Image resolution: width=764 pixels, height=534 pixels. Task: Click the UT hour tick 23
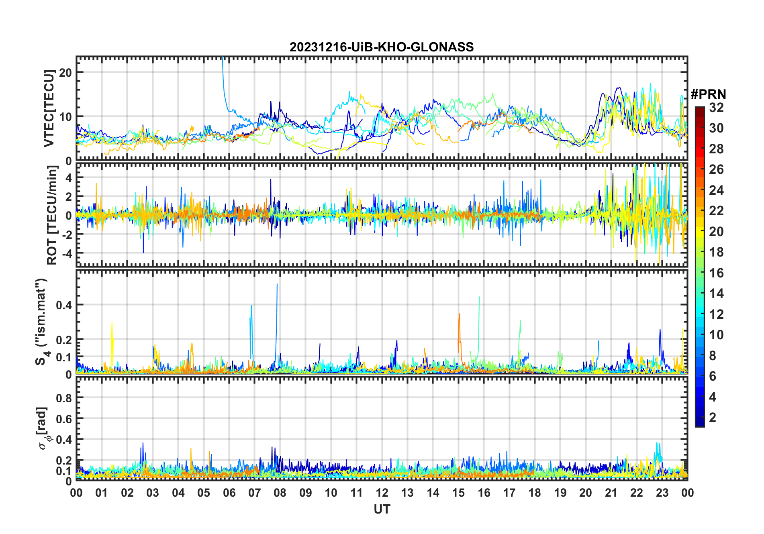tap(662, 493)
